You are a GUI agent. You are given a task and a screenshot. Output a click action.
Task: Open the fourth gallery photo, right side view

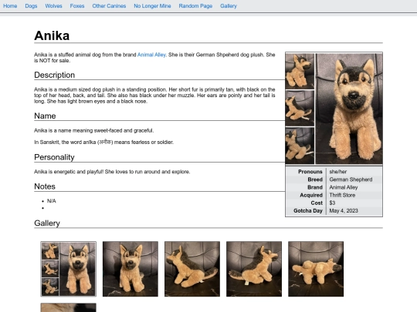point(254,269)
